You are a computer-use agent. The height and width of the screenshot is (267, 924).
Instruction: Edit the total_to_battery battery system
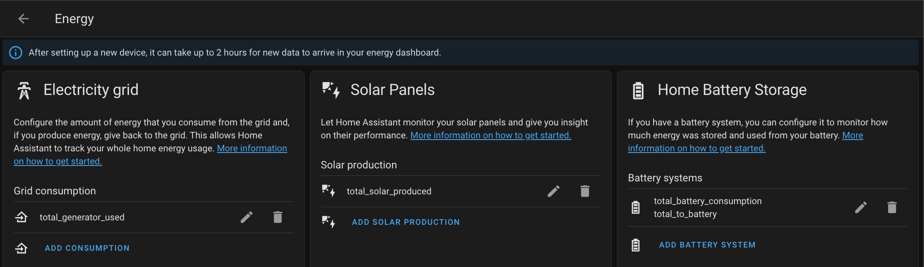861,207
